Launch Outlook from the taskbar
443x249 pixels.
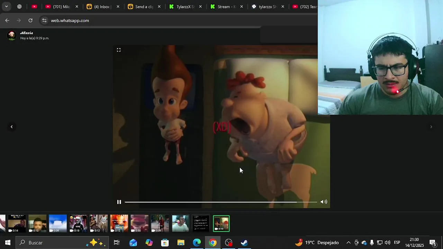(x=133, y=243)
